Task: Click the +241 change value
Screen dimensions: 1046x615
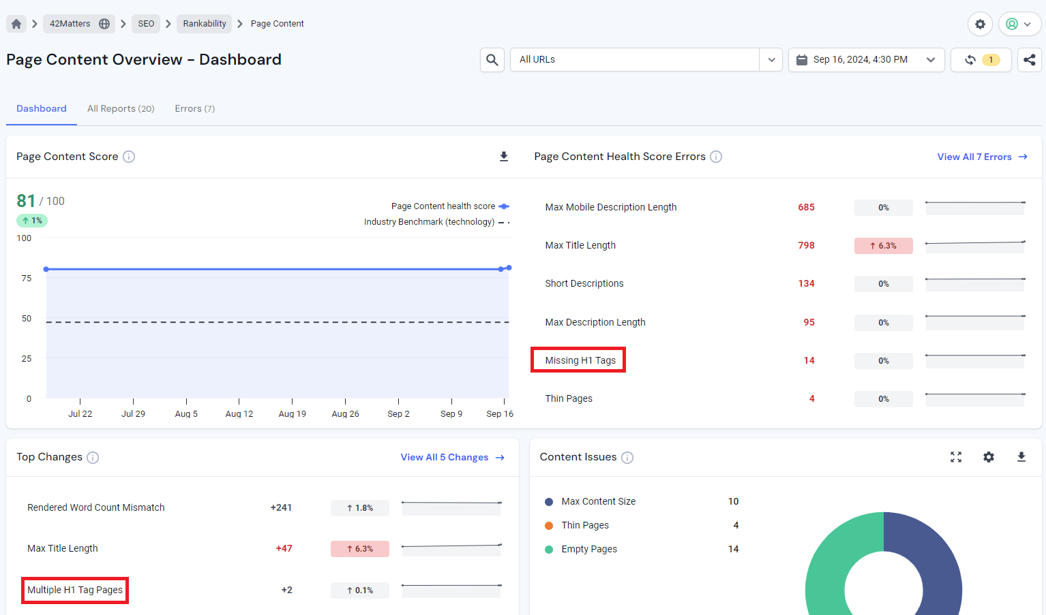Action: click(281, 508)
